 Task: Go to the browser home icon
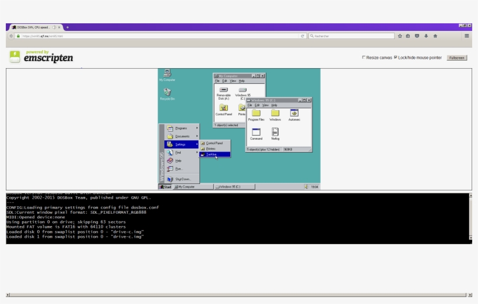click(435, 36)
